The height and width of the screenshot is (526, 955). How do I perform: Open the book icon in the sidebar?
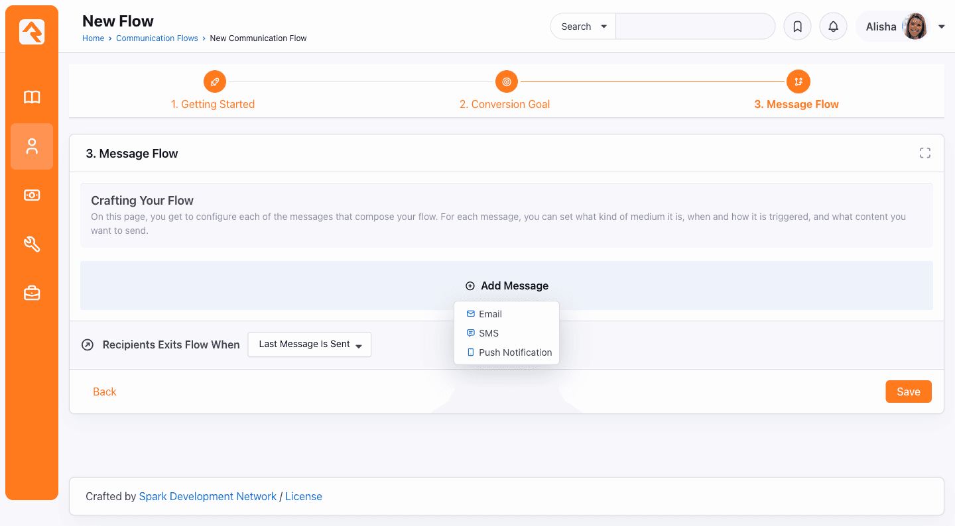[x=31, y=97]
